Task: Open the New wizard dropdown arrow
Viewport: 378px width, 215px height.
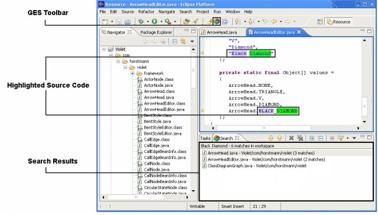Action: 112,22
